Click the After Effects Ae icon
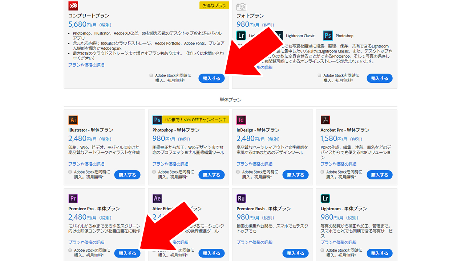The image size is (465, 261). (x=157, y=198)
